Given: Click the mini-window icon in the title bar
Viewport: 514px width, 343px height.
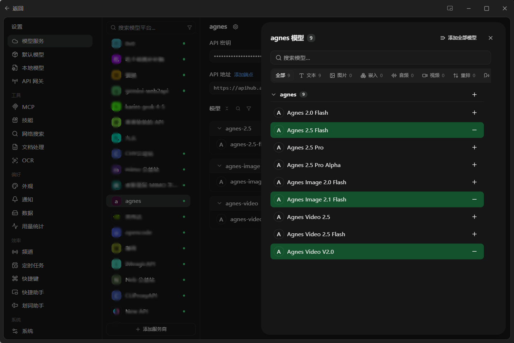Looking at the screenshot, I should [450, 8].
